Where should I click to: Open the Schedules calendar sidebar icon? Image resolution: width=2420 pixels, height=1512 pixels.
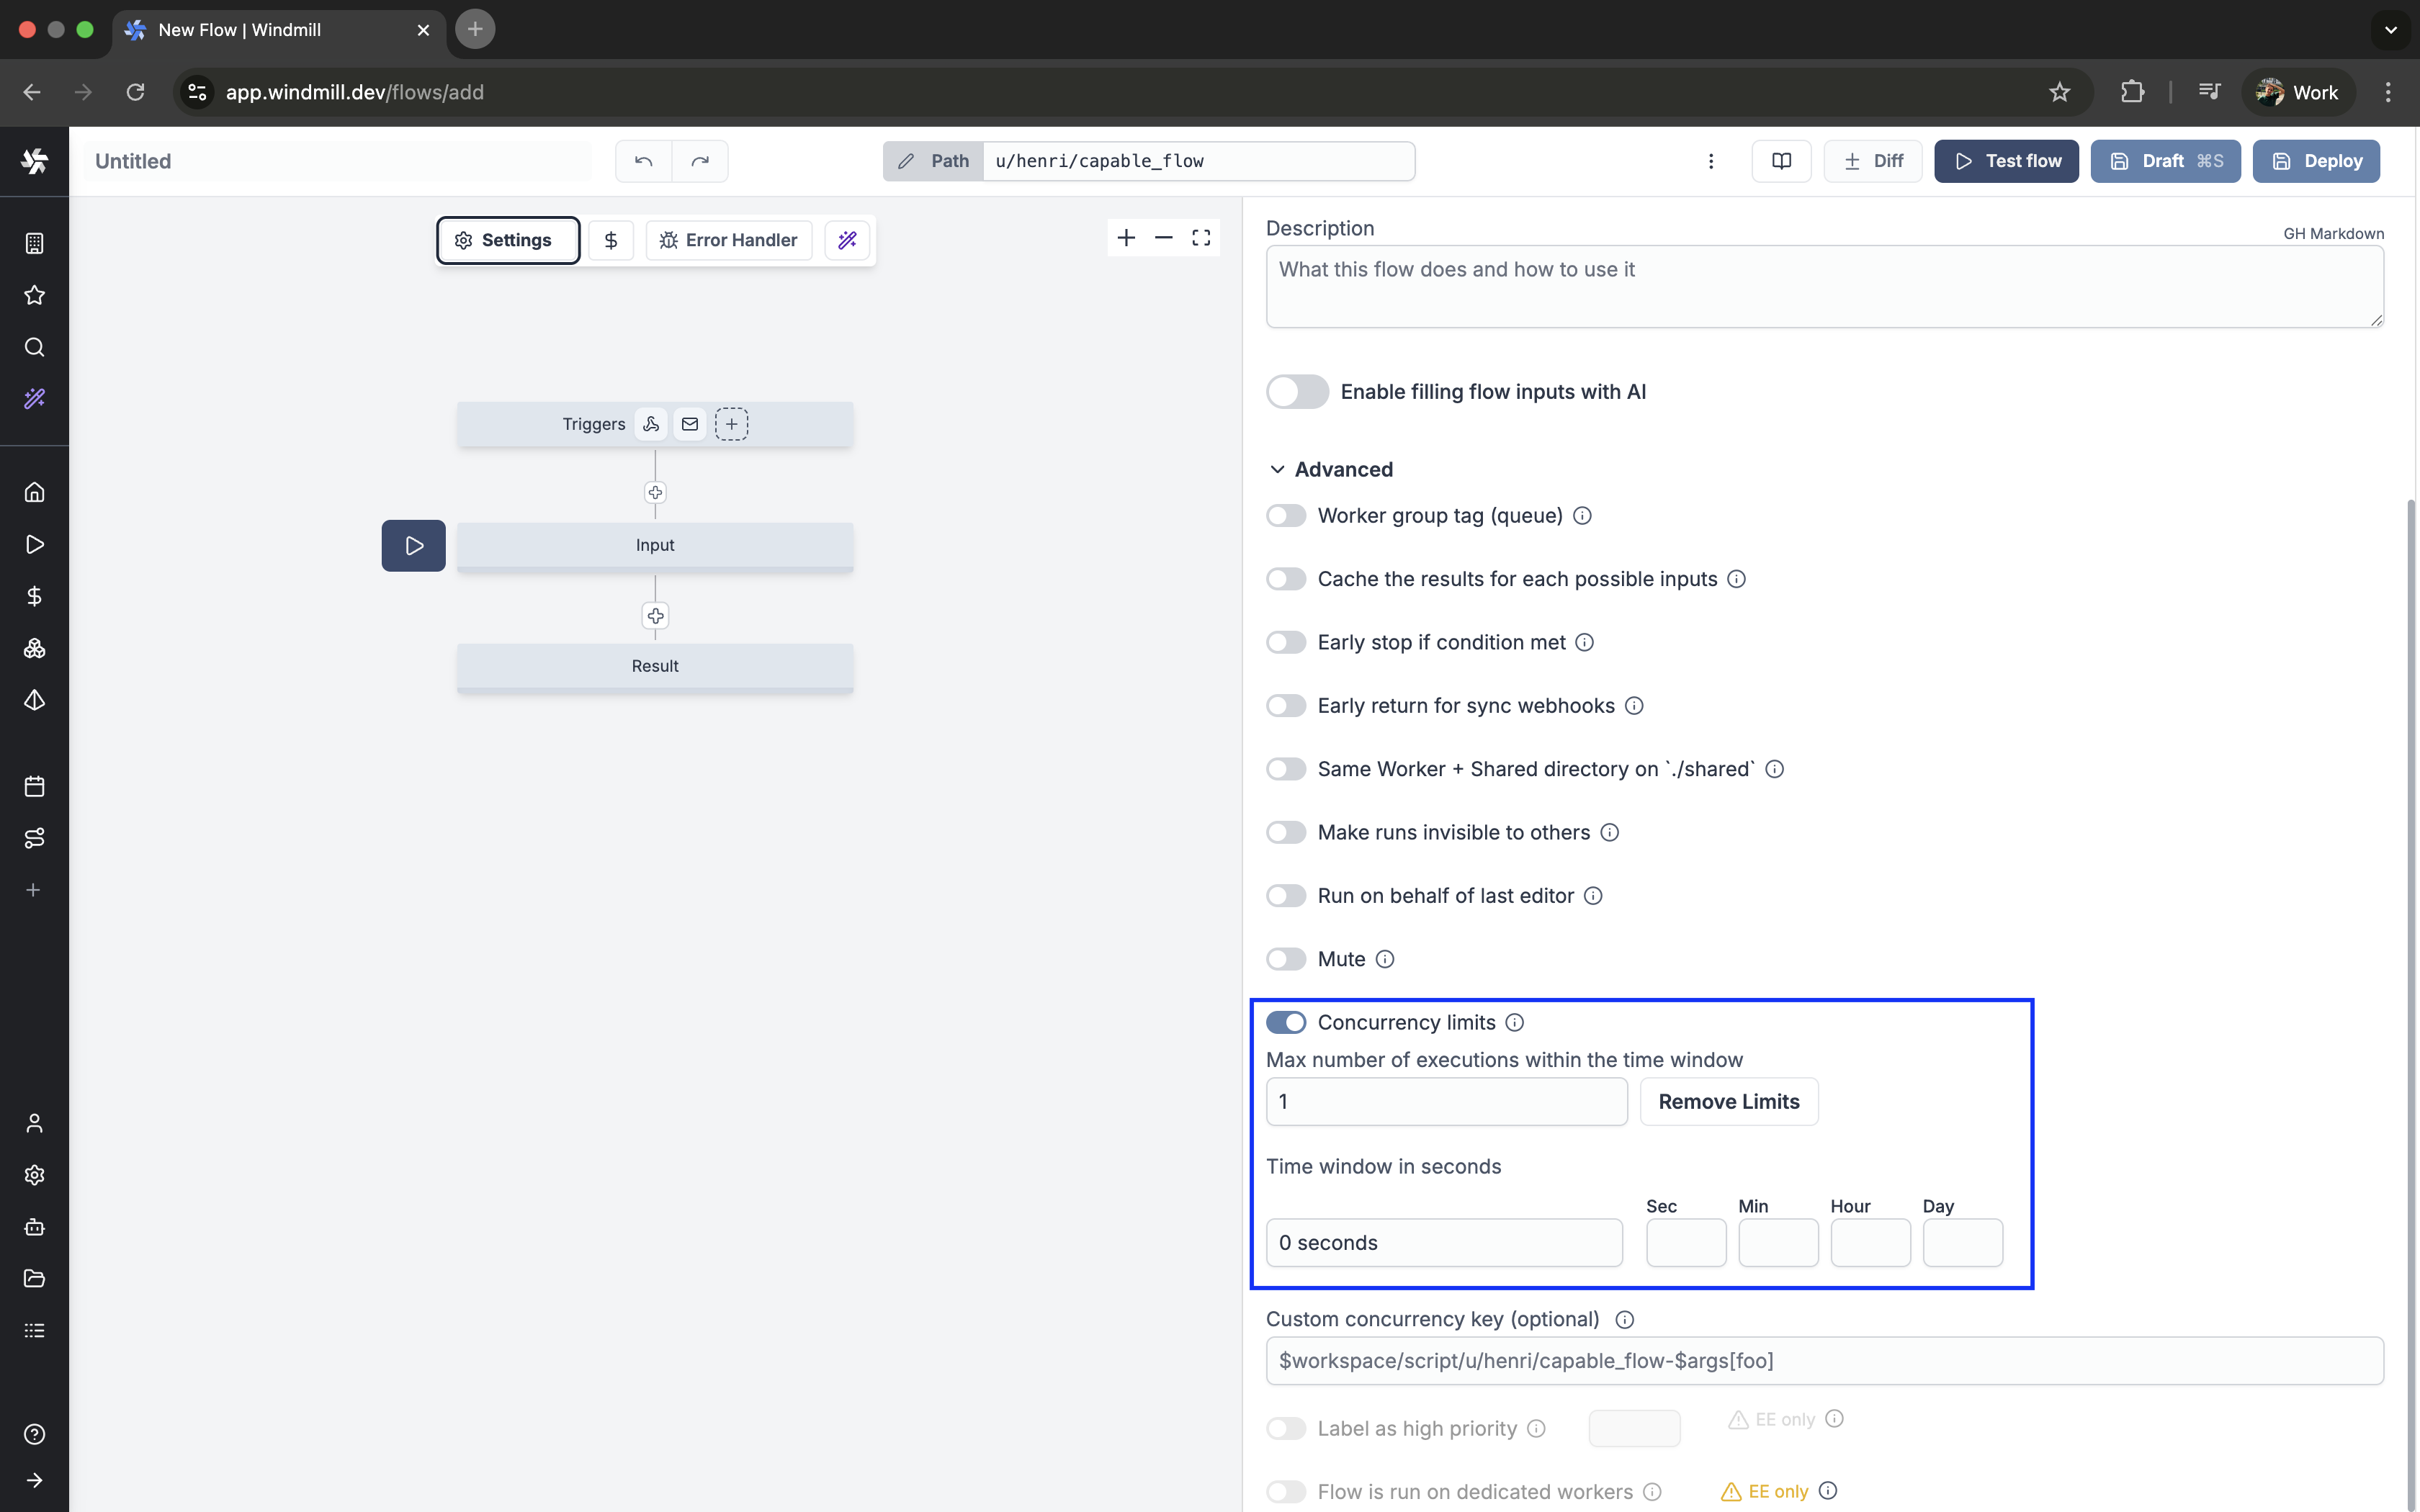[34, 786]
